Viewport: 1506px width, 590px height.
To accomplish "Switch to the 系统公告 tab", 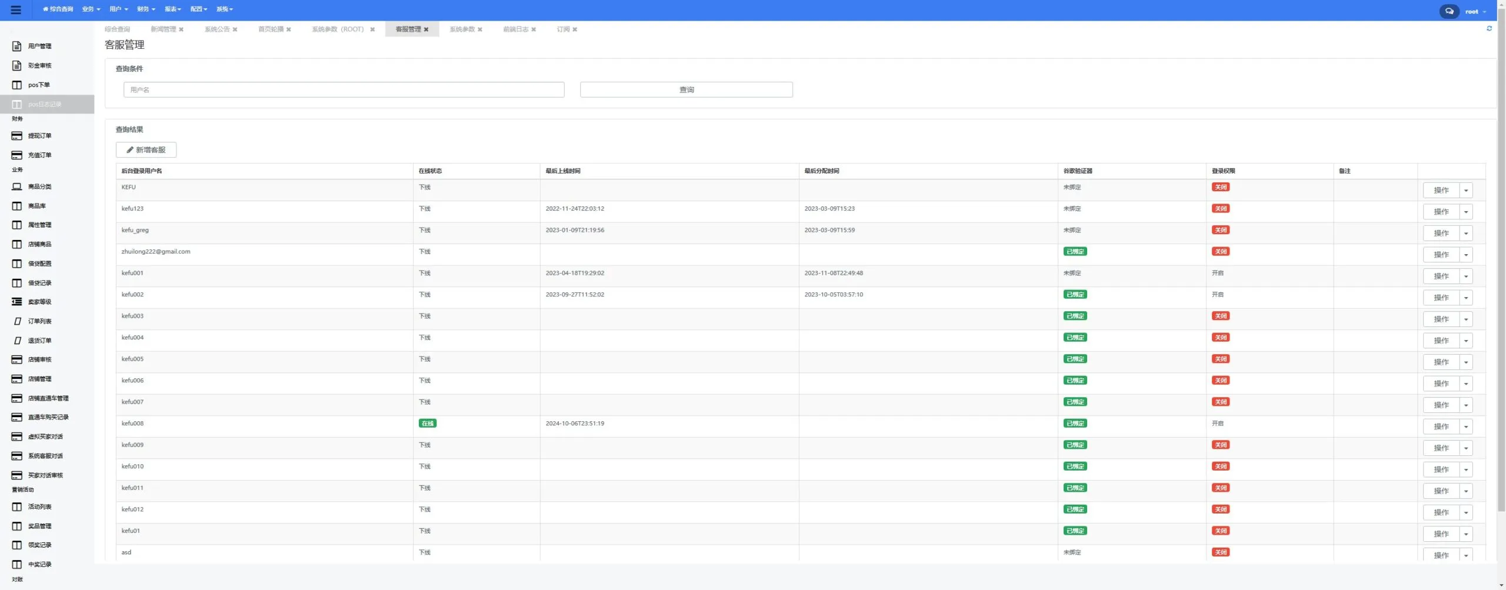I will [x=217, y=29].
